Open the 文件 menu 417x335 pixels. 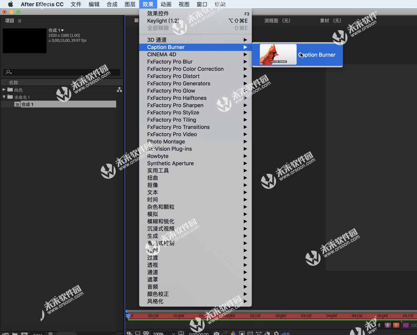[x=76, y=4]
